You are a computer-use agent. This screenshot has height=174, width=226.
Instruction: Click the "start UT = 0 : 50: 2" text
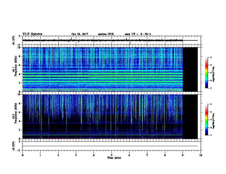point(138,34)
